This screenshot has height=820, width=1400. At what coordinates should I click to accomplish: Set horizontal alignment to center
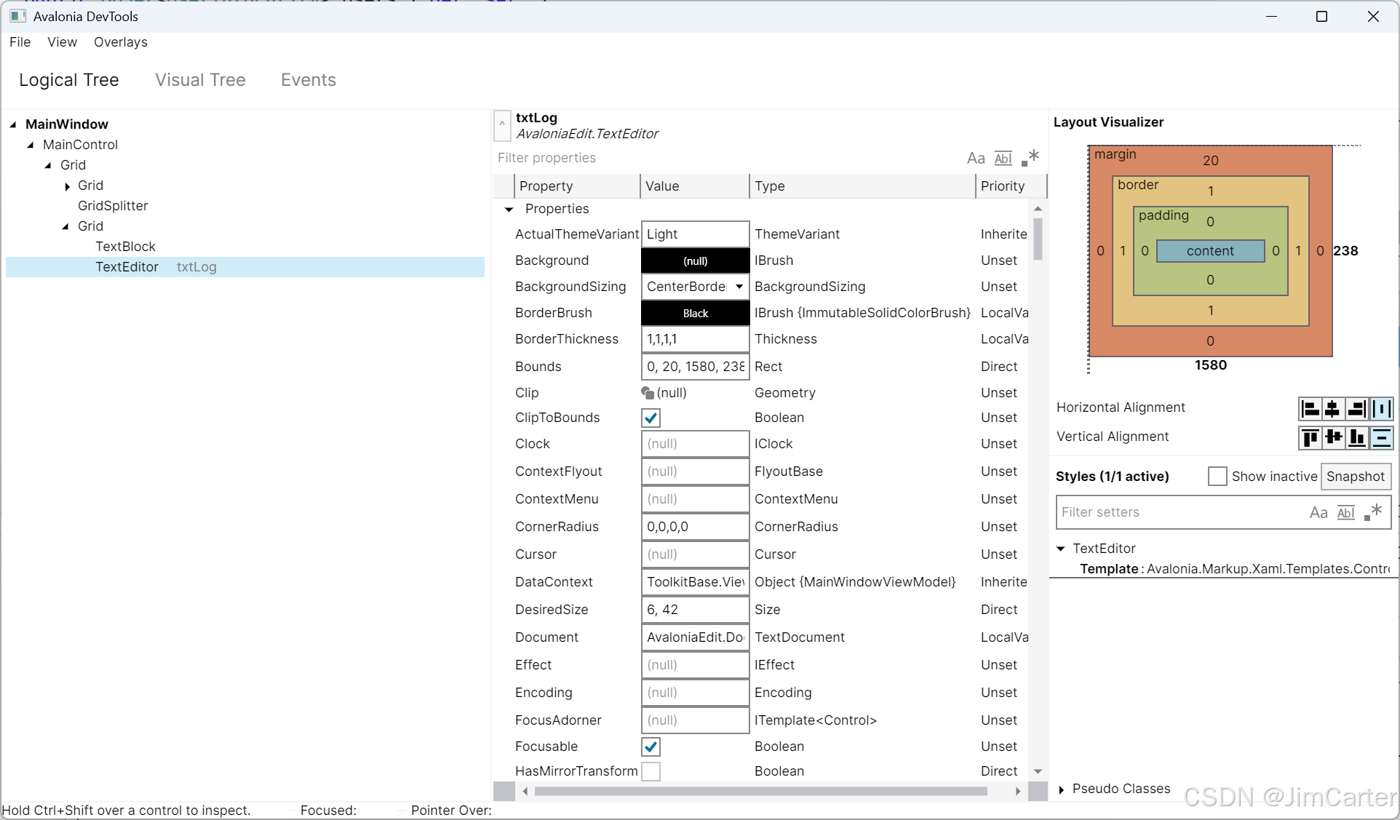coord(1333,409)
